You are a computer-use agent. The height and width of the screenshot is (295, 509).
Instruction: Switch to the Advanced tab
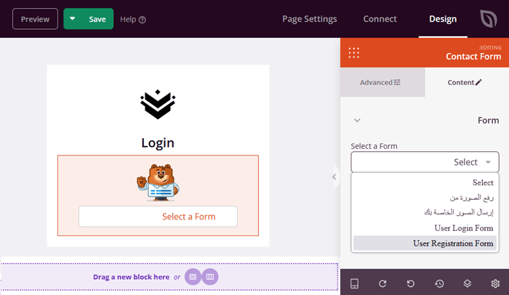(x=382, y=83)
